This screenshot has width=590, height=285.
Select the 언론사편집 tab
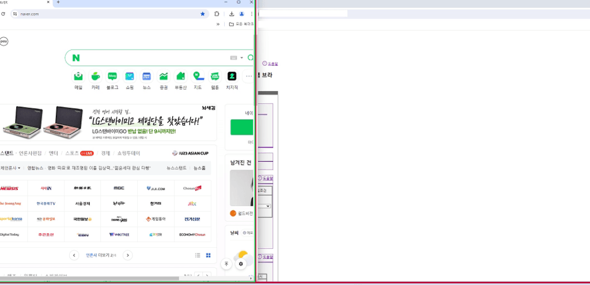pyautogui.click(x=31, y=153)
